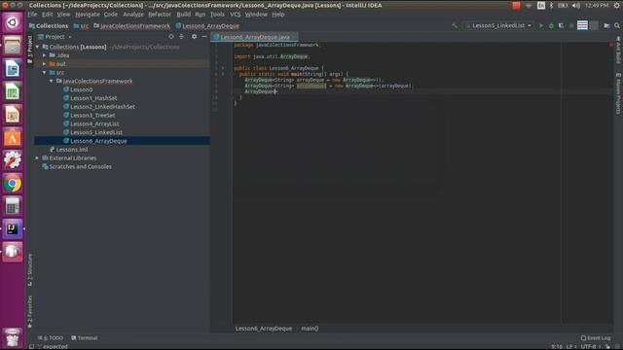This screenshot has height=350, width=623.
Task: Open LibreOffice Calc from the dock
Action: point(13,91)
